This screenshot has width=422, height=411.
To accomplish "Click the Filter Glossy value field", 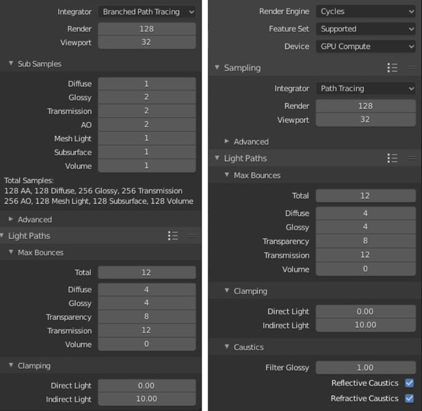I will coord(365,367).
